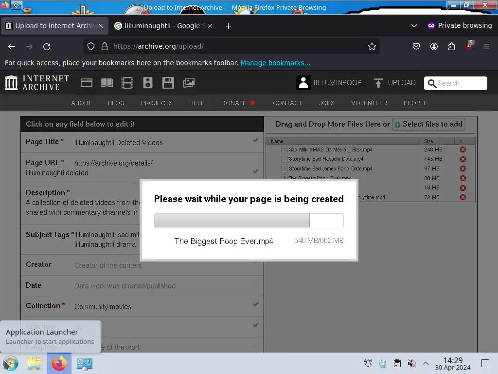The image size is (498, 374).
Task: Open IILLUMINPOOPII account name link
Action: [x=339, y=83]
